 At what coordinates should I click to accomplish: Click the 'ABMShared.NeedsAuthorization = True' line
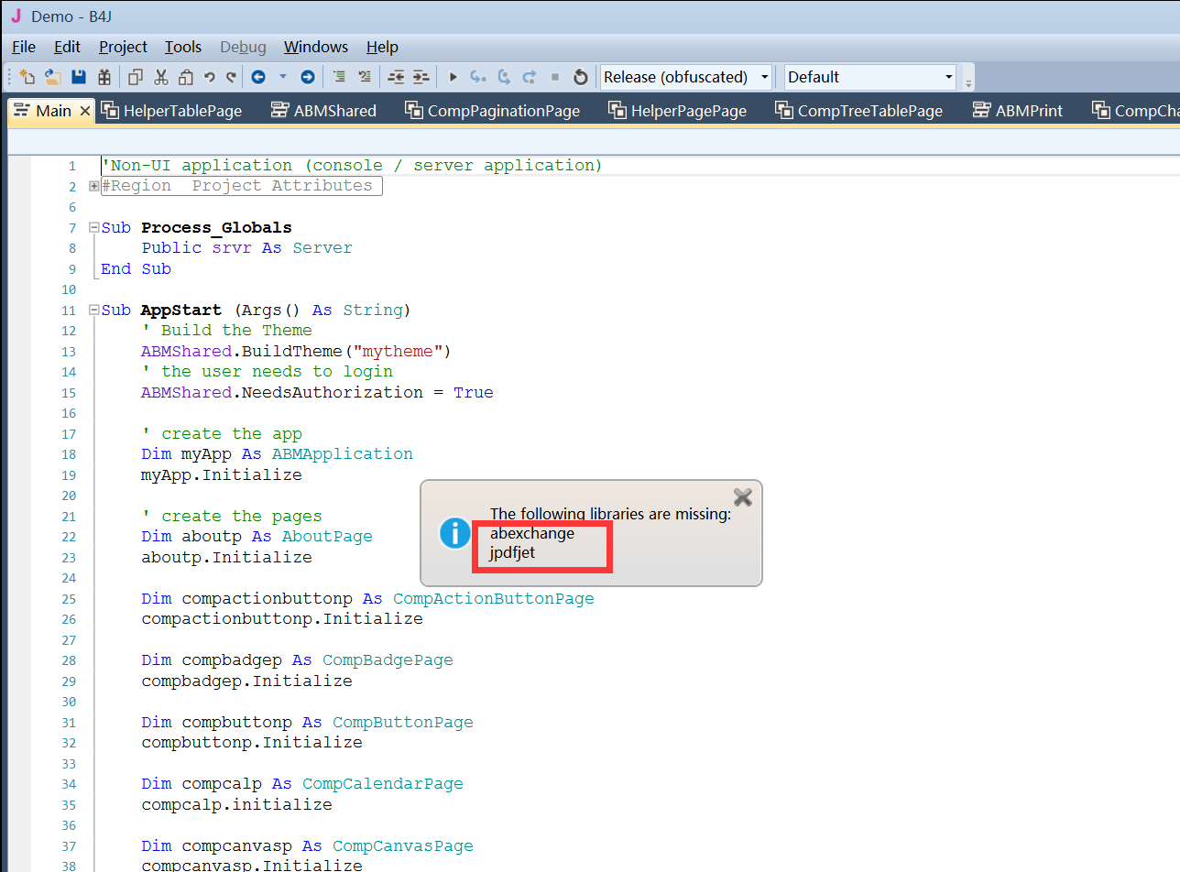[317, 392]
